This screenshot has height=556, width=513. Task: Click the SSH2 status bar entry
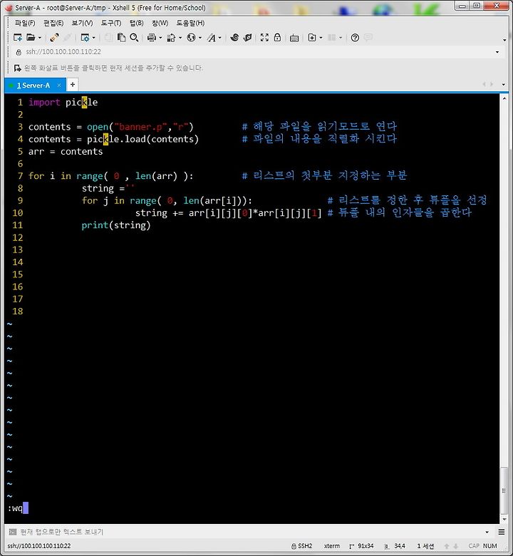click(301, 546)
